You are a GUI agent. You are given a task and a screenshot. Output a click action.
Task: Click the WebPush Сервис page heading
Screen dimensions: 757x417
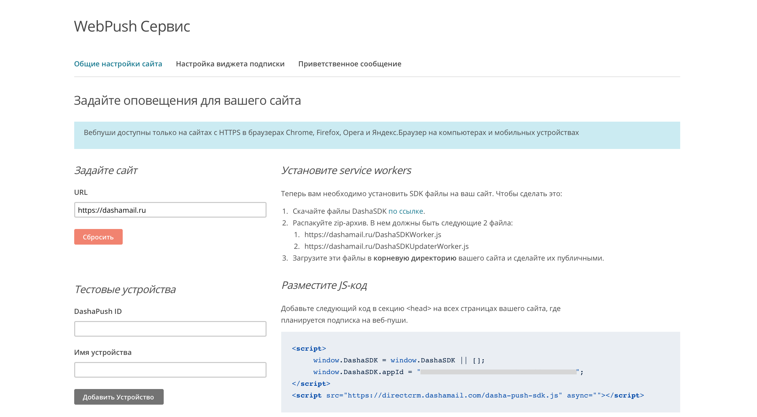coord(132,26)
